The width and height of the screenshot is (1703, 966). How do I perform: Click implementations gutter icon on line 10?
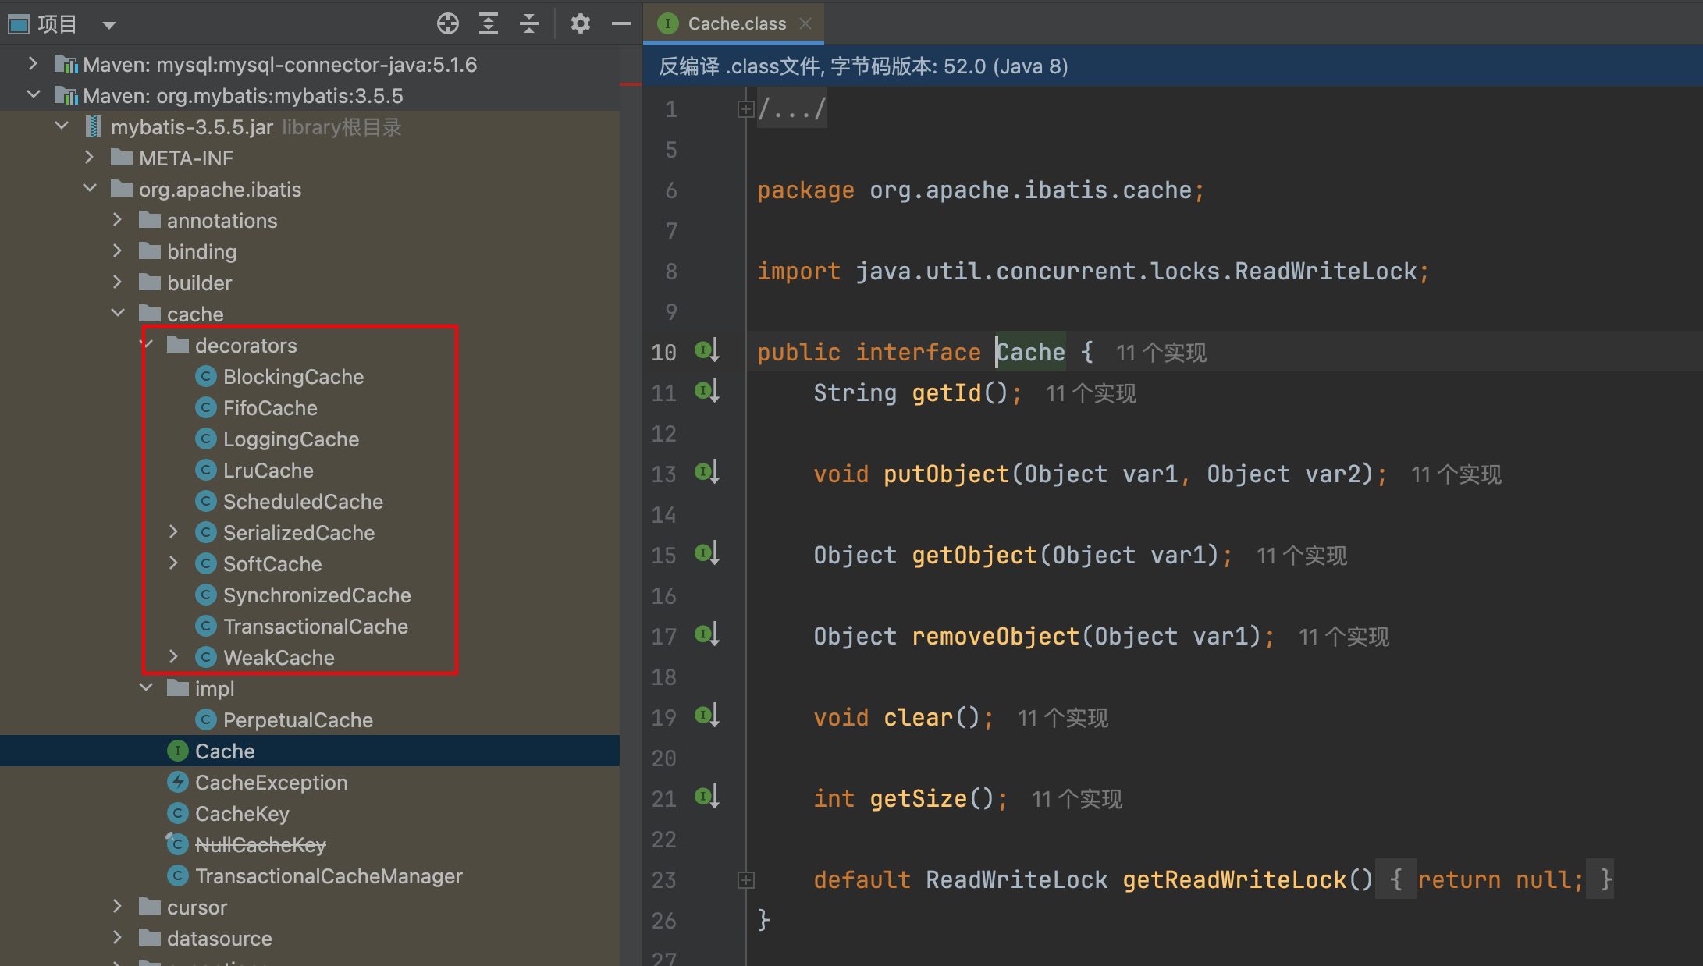(707, 351)
